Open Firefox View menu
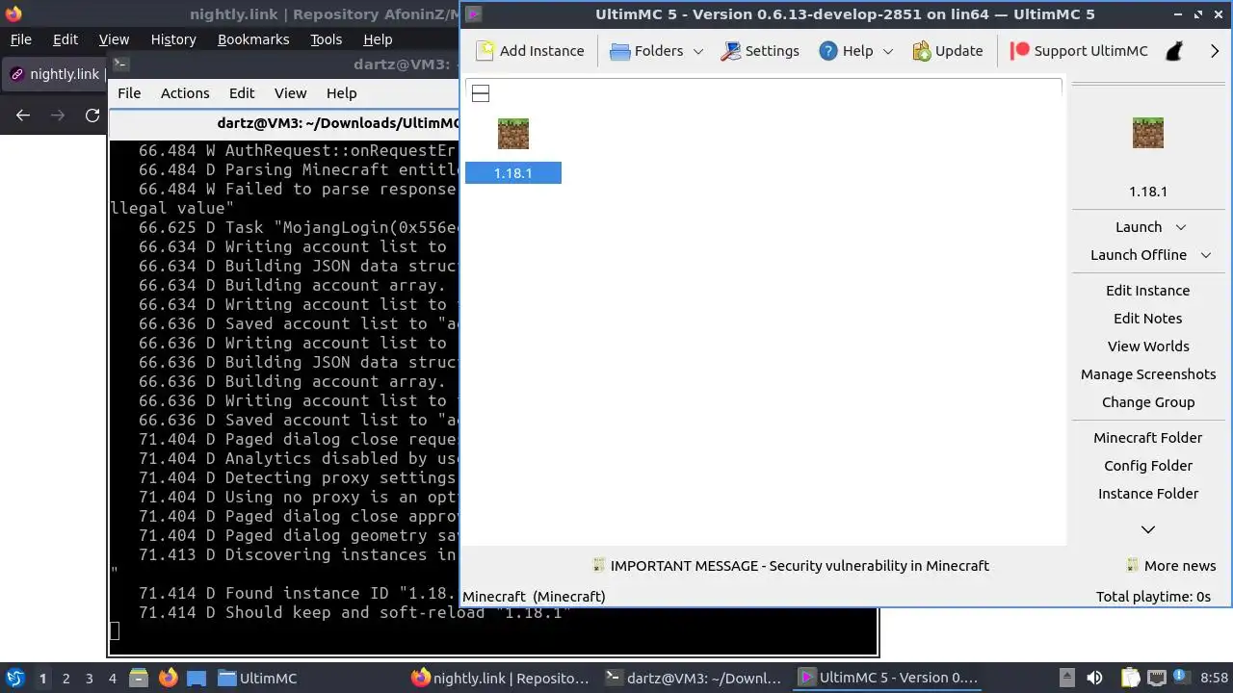The height and width of the screenshot is (693, 1233). pos(114,39)
